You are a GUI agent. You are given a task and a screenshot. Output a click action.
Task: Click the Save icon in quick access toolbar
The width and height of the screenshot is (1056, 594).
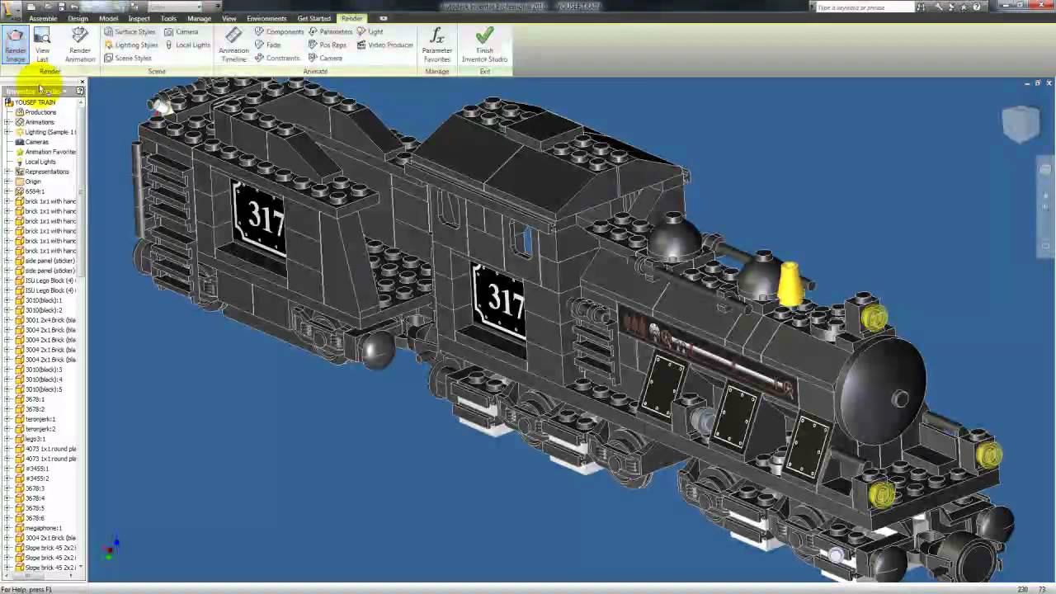(62, 7)
